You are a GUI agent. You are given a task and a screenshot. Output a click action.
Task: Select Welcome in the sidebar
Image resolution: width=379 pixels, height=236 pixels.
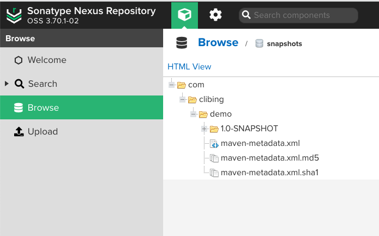[47, 60]
